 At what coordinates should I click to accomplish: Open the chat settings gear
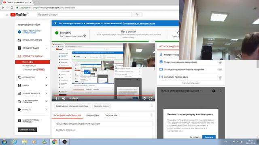click(x=214, y=91)
